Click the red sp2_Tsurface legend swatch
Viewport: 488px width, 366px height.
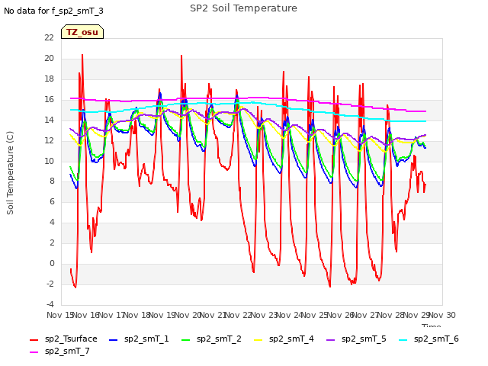point(34,340)
